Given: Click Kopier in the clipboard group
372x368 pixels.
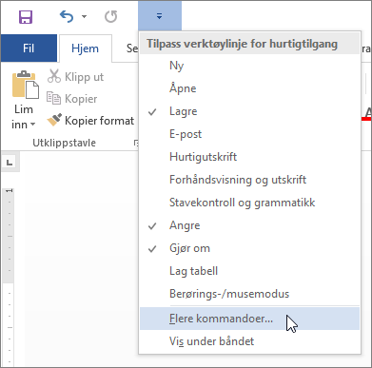Looking at the screenshot, I should click(72, 99).
